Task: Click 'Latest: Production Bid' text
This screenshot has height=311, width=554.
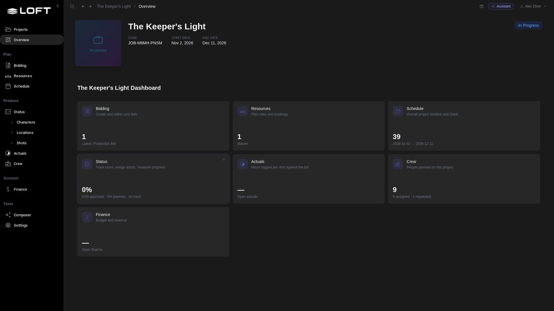Action: [99, 144]
